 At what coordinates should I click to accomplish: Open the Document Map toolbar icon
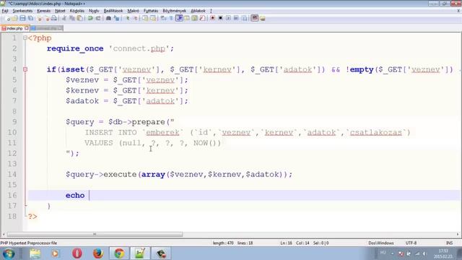195,18
